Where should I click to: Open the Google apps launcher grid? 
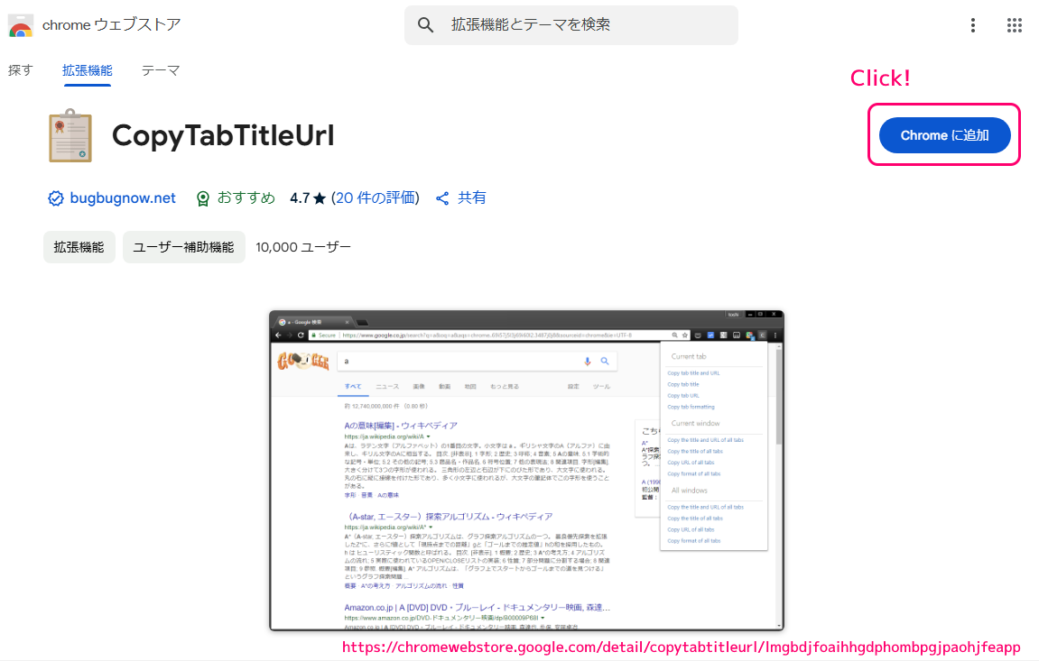click(x=1015, y=25)
